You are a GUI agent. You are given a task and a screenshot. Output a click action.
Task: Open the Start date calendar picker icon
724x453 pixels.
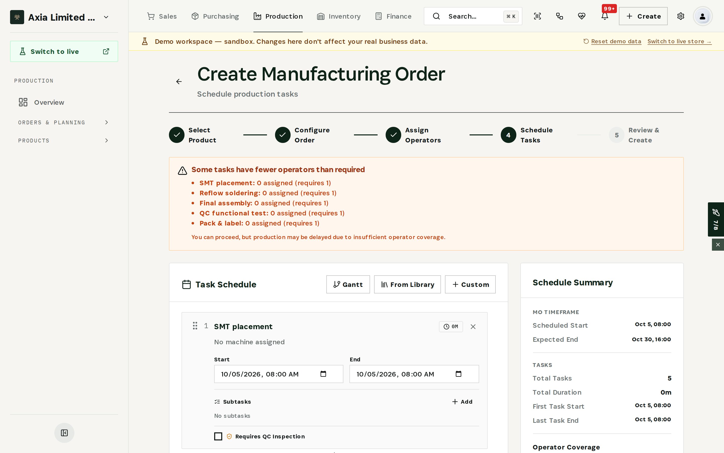point(323,374)
